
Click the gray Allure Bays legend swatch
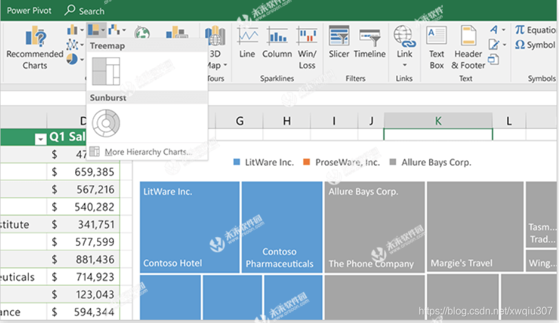click(393, 162)
